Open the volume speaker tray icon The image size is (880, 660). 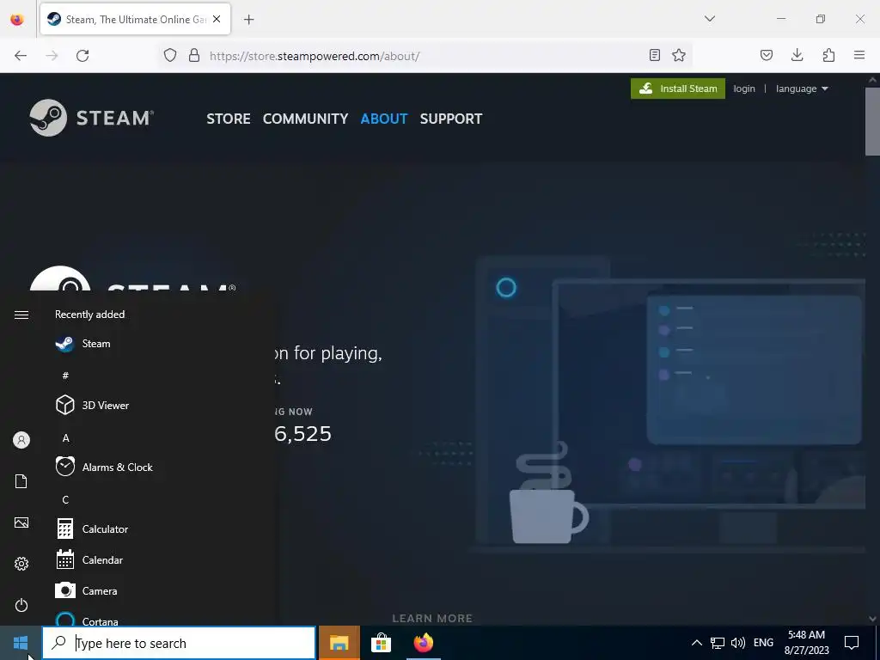point(738,643)
